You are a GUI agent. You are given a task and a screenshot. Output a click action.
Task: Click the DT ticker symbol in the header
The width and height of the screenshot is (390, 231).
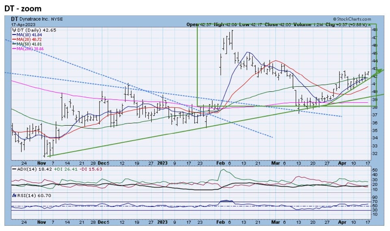coord(15,19)
